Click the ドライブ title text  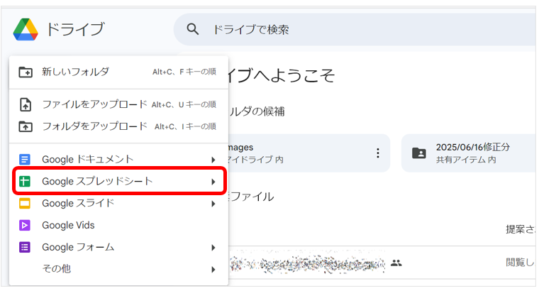[x=75, y=29]
